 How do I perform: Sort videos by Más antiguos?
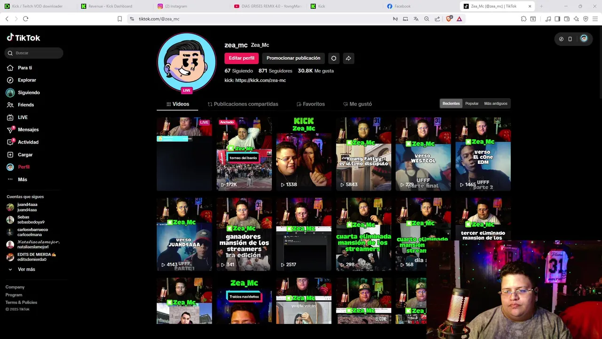(x=496, y=104)
